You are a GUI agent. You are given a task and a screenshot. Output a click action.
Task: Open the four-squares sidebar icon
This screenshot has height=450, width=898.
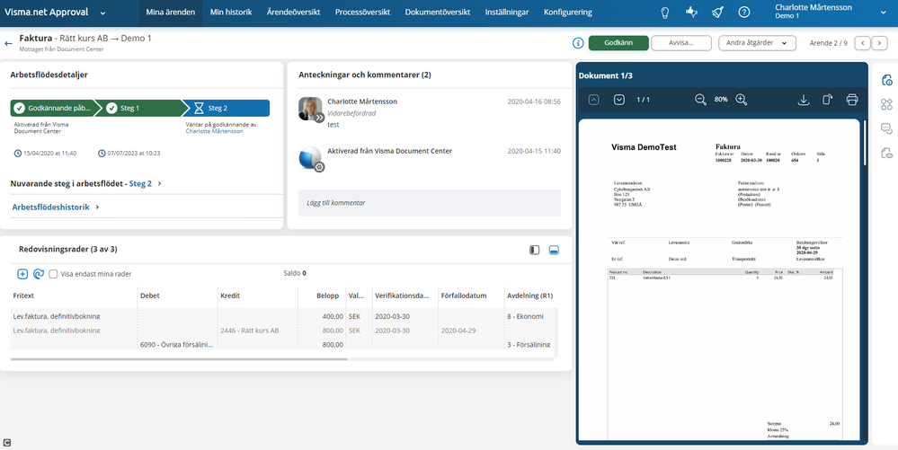click(886, 104)
